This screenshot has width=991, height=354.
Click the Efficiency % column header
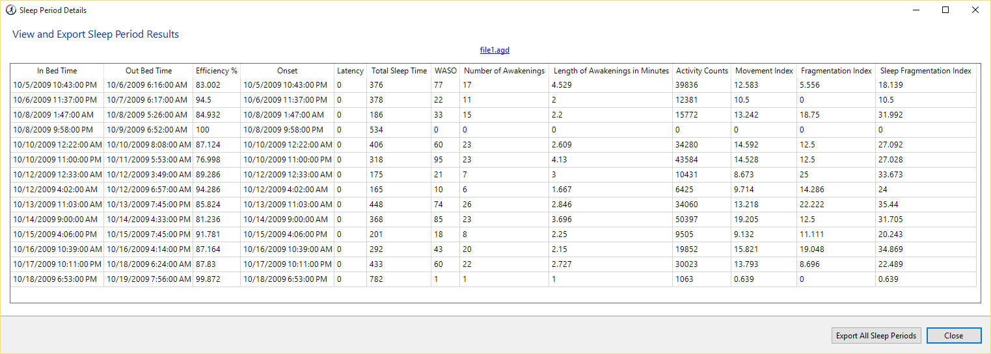point(216,71)
